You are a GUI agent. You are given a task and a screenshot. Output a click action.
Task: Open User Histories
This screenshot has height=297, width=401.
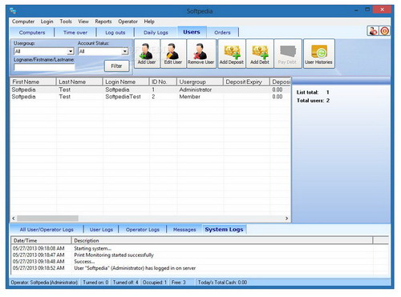click(318, 54)
